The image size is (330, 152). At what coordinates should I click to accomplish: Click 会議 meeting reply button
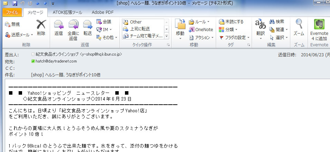coord(104,22)
